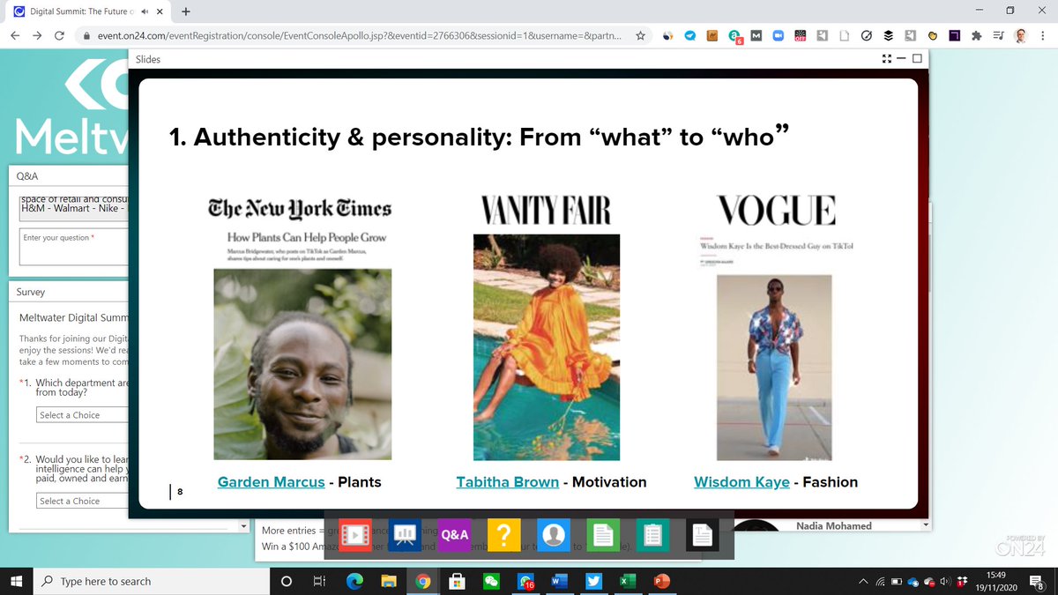The image size is (1058, 595).
Task: Close the Digital Summit browser tab
Action: pyautogui.click(x=160, y=12)
